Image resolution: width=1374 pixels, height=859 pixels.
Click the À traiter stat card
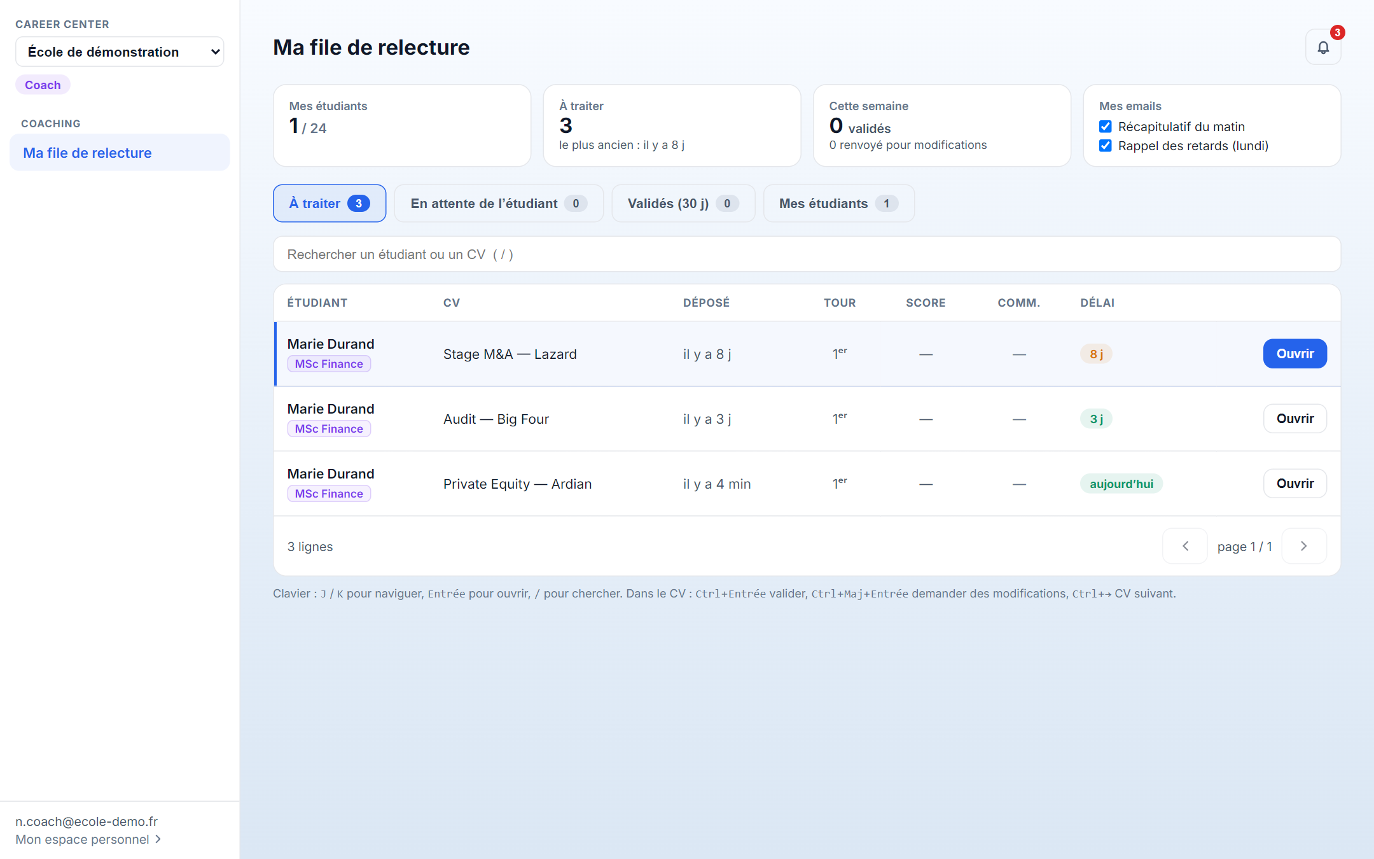tap(672, 125)
